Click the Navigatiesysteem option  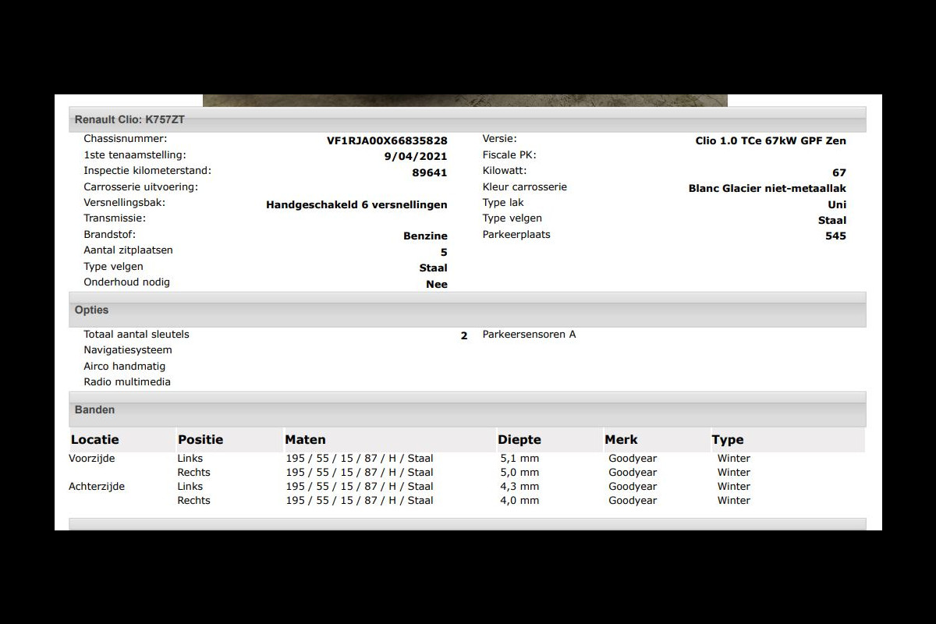coord(128,350)
